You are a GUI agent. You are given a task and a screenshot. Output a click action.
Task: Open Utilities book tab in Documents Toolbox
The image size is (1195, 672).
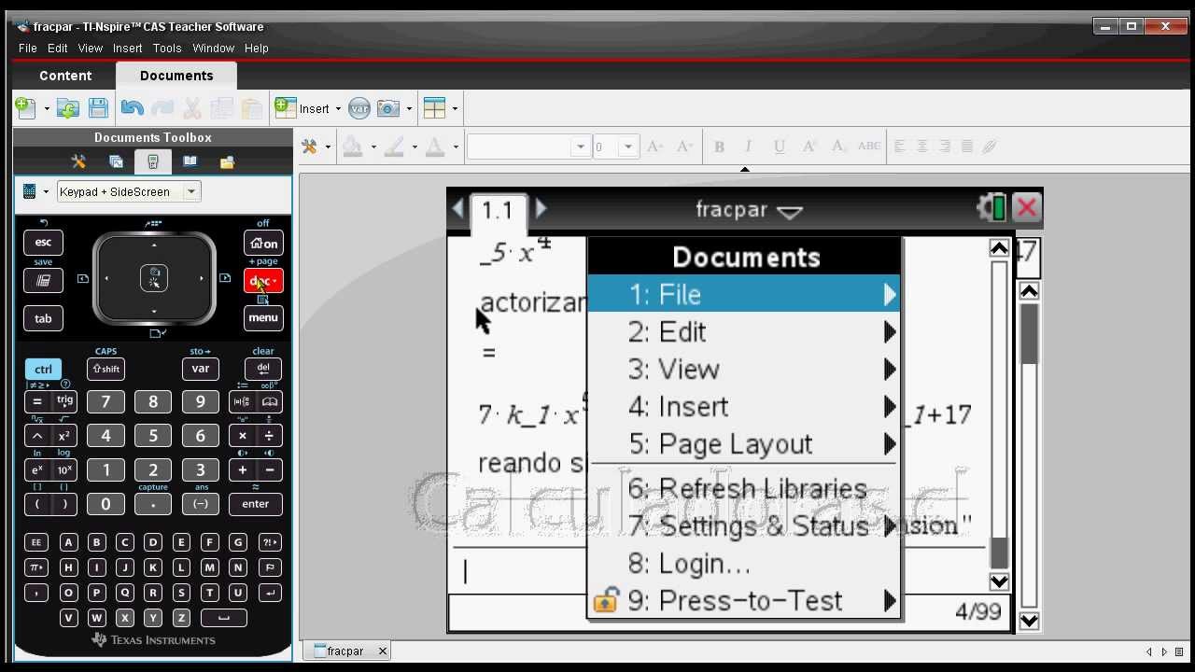coord(190,161)
